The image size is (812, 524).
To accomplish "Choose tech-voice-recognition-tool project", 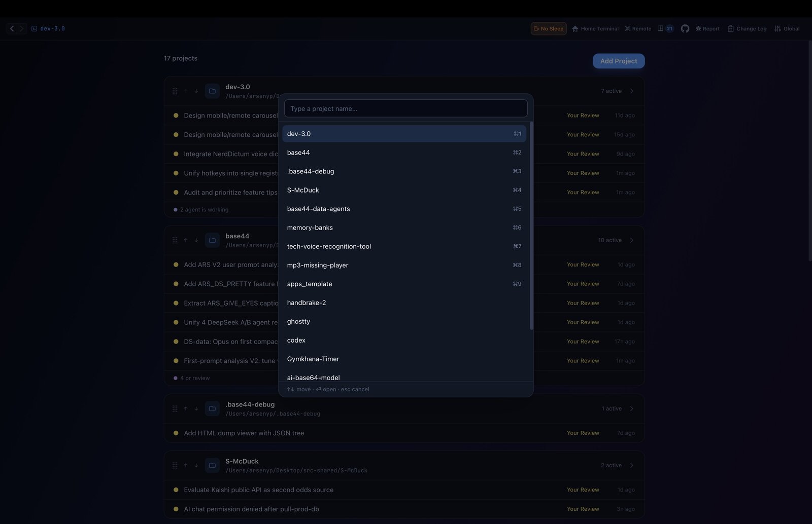I will click(x=404, y=246).
